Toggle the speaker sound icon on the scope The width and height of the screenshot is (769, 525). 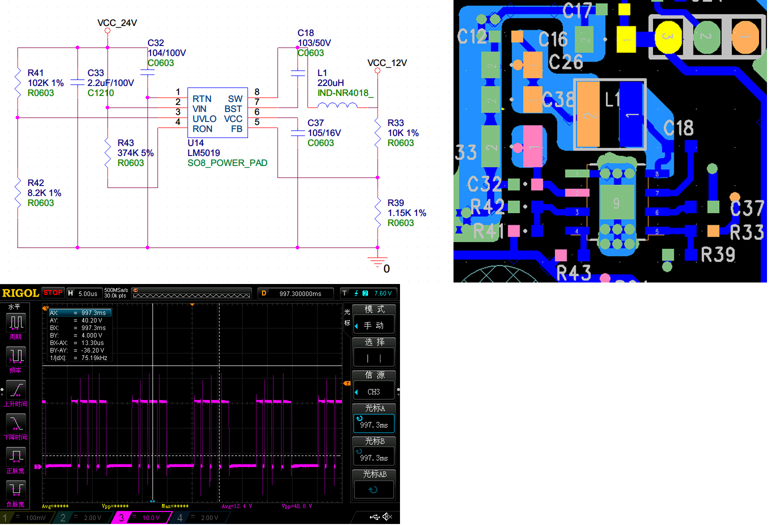coord(387,517)
